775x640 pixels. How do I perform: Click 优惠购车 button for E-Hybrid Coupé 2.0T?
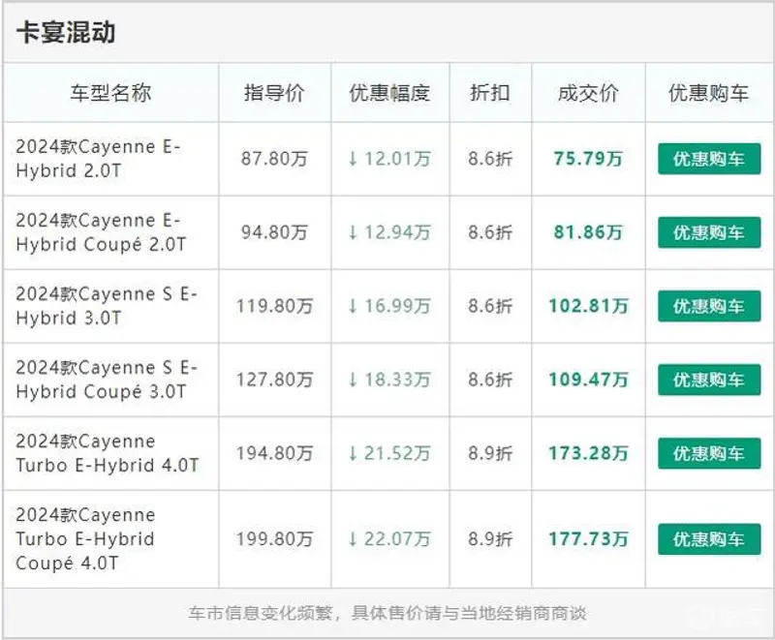709,232
